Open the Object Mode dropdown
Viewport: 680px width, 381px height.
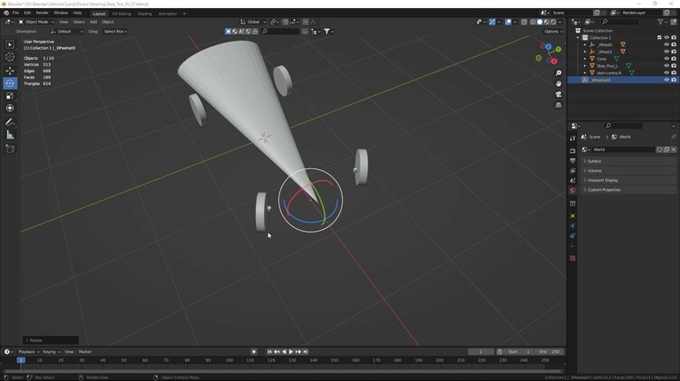point(35,22)
